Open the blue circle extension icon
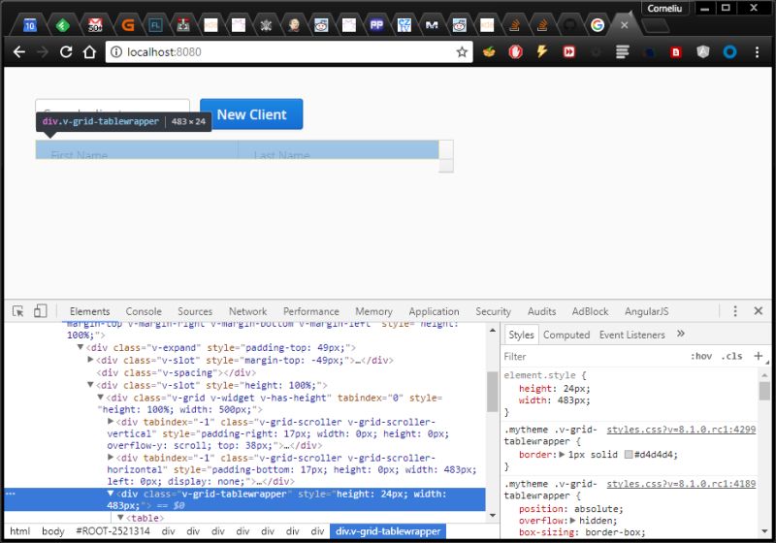The height and width of the screenshot is (543, 776). point(729,52)
